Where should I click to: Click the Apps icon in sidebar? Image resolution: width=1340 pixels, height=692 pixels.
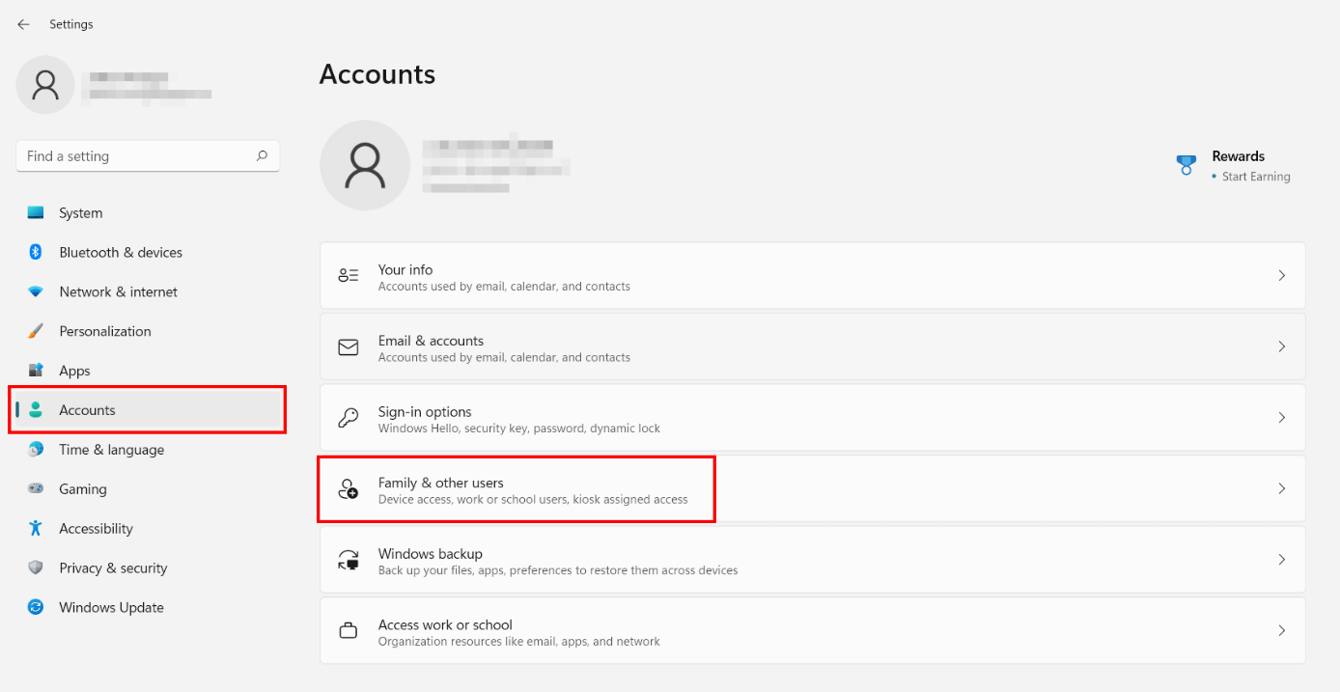click(36, 371)
